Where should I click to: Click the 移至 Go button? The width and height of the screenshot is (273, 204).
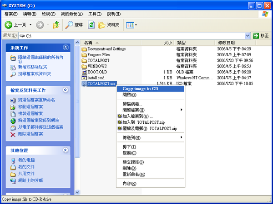[261, 36]
